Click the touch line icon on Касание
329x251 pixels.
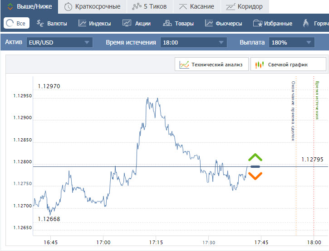click(183, 7)
